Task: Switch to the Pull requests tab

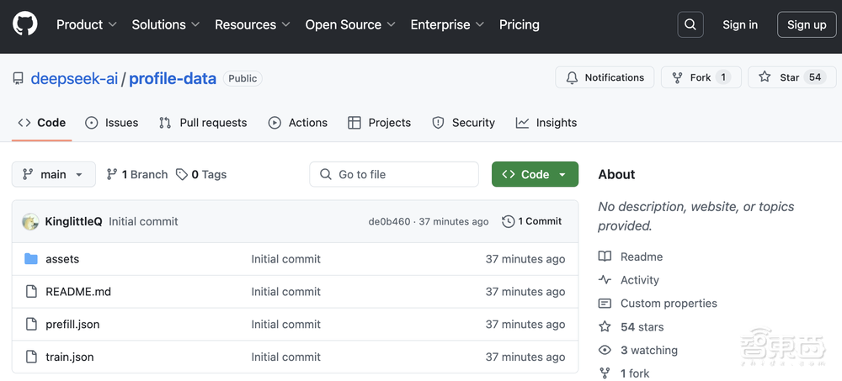Action: point(203,123)
